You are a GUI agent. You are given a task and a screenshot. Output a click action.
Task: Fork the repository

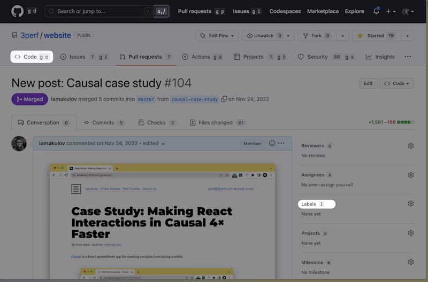click(x=317, y=36)
